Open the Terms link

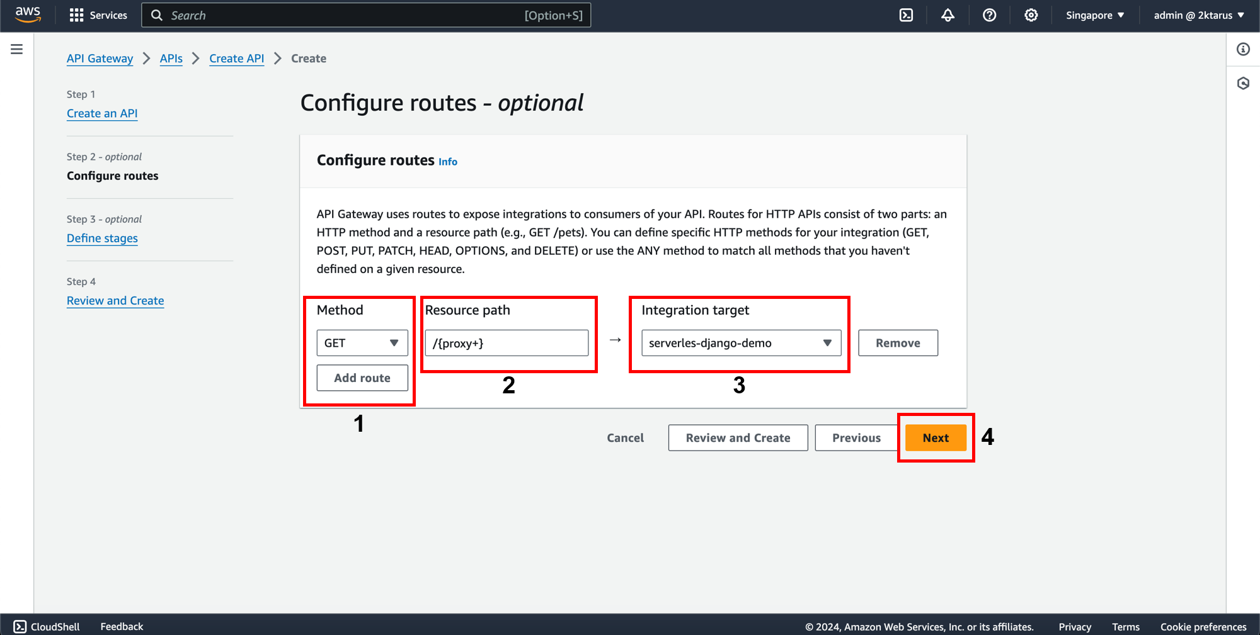(1126, 627)
